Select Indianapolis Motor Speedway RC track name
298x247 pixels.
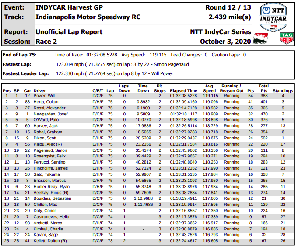88,17
